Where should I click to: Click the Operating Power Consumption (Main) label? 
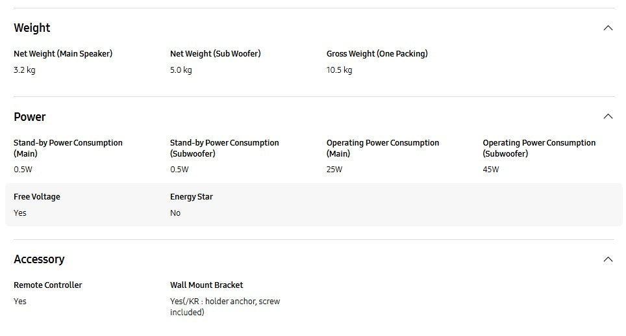(382, 148)
